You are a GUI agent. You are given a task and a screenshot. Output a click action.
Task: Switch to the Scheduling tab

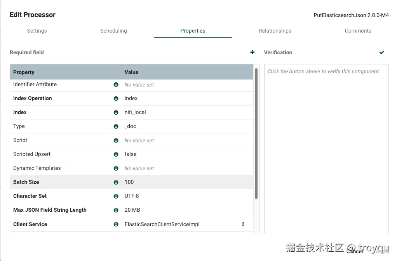(x=113, y=31)
